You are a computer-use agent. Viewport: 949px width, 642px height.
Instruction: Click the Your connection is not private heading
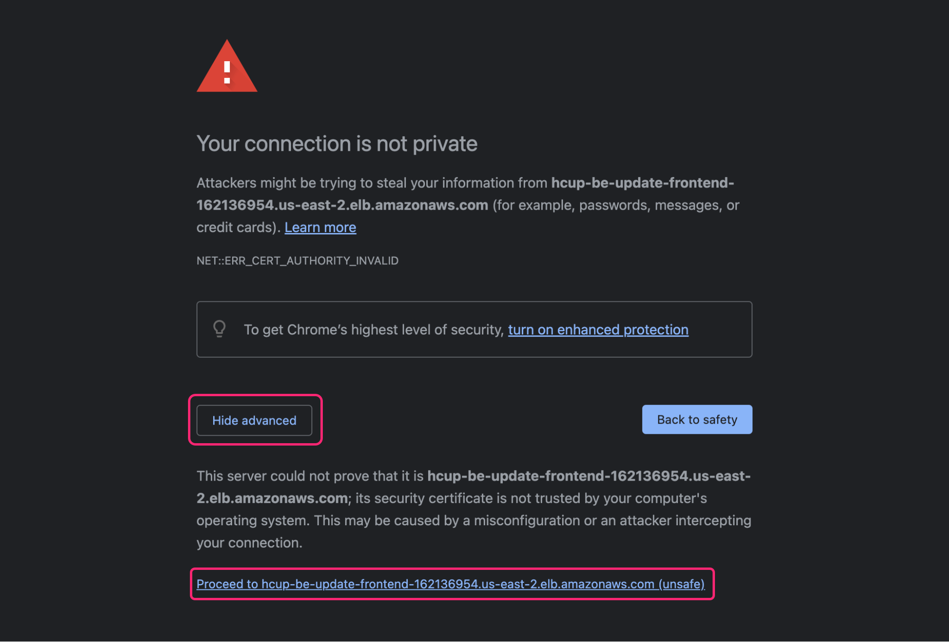pyautogui.click(x=337, y=143)
